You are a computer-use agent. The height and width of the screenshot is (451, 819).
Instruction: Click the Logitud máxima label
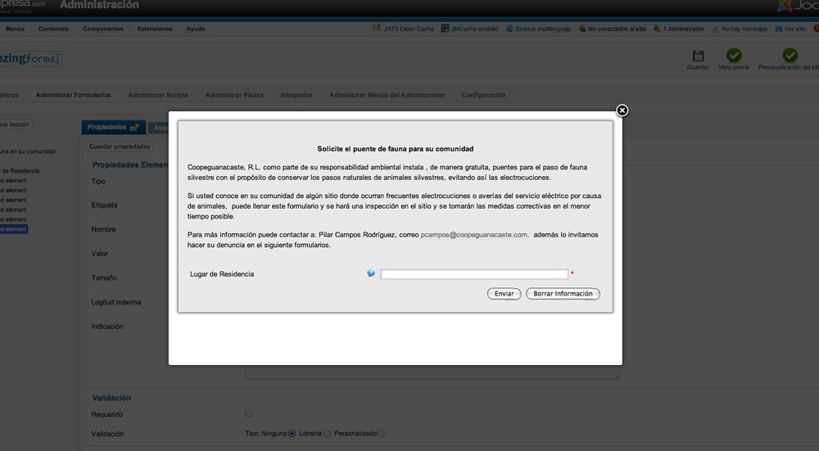pyautogui.click(x=116, y=302)
